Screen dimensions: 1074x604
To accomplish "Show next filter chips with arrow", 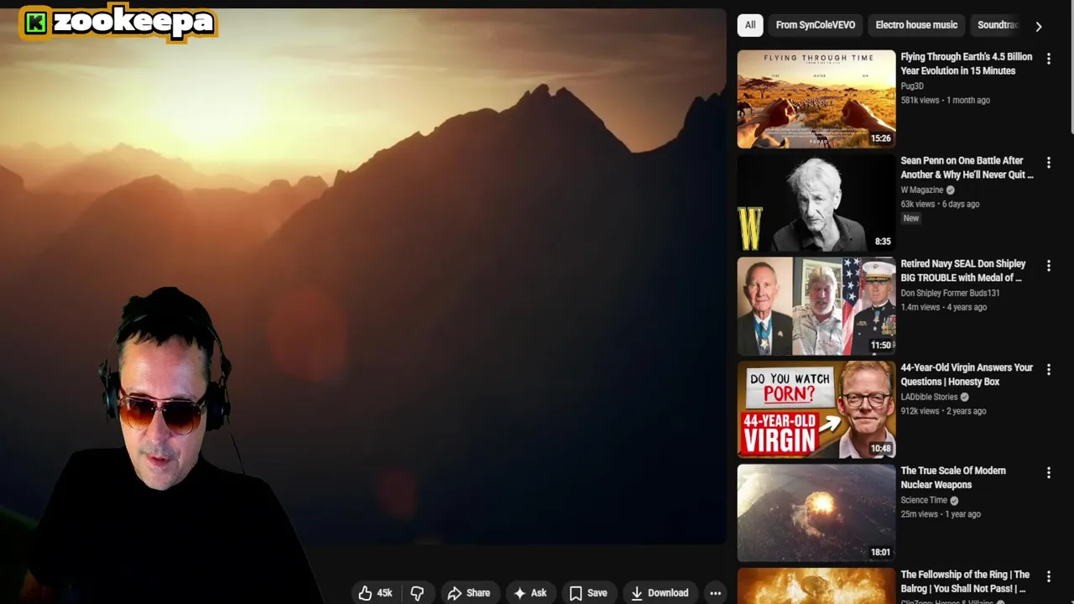I will [x=1039, y=26].
